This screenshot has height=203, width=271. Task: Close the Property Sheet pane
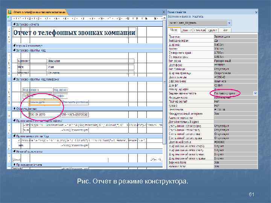[x=256, y=12]
